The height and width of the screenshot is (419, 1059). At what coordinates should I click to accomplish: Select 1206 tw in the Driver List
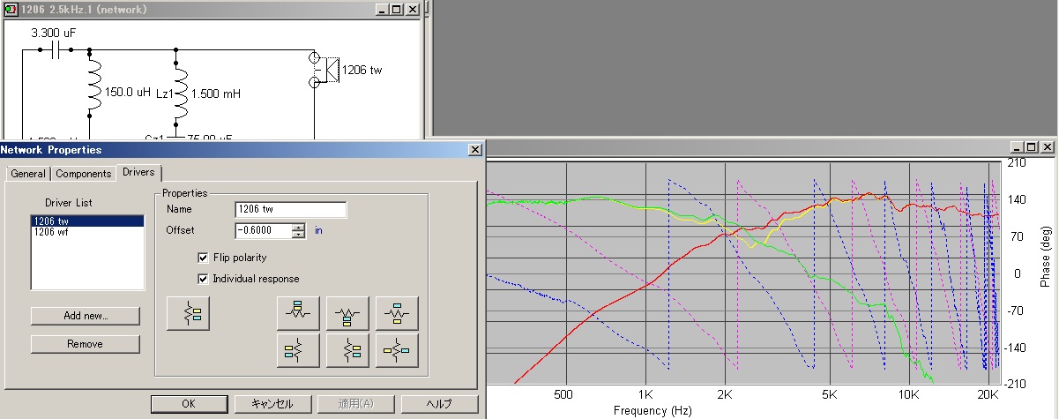tap(86, 221)
